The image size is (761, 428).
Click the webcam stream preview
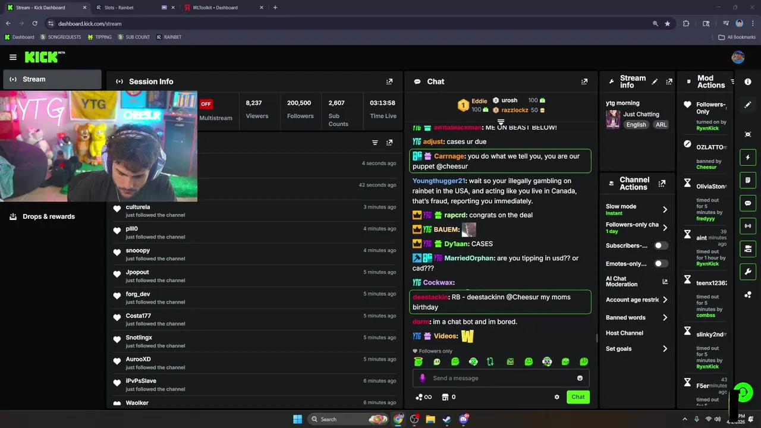pos(99,146)
